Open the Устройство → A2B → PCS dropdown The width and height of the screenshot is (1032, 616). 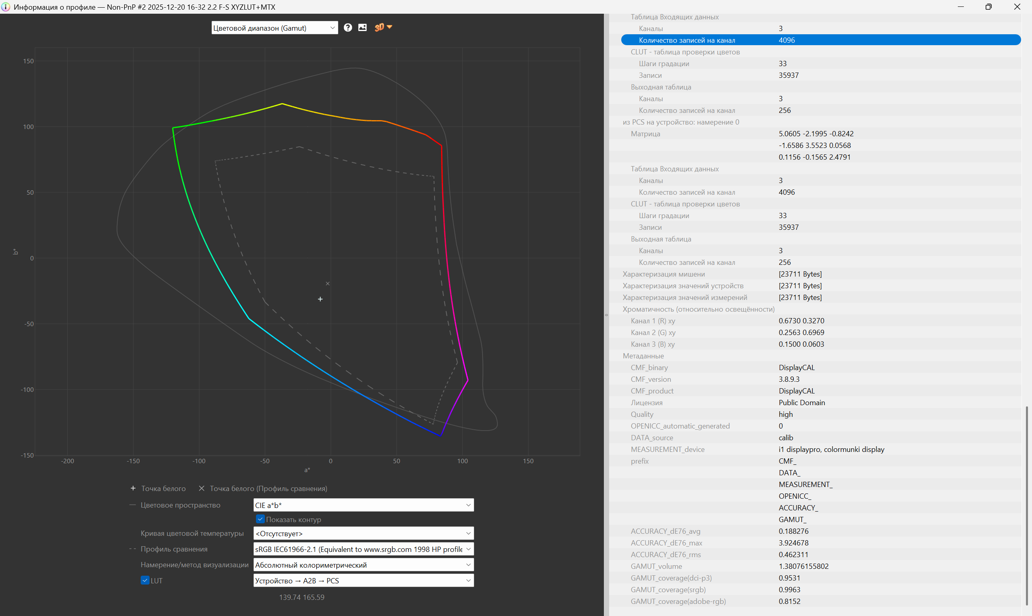363,581
